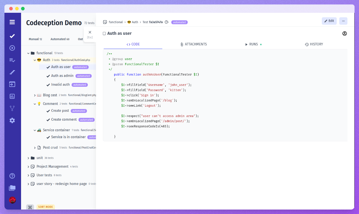Click the assignee user icon

pyautogui.click(x=344, y=34)
